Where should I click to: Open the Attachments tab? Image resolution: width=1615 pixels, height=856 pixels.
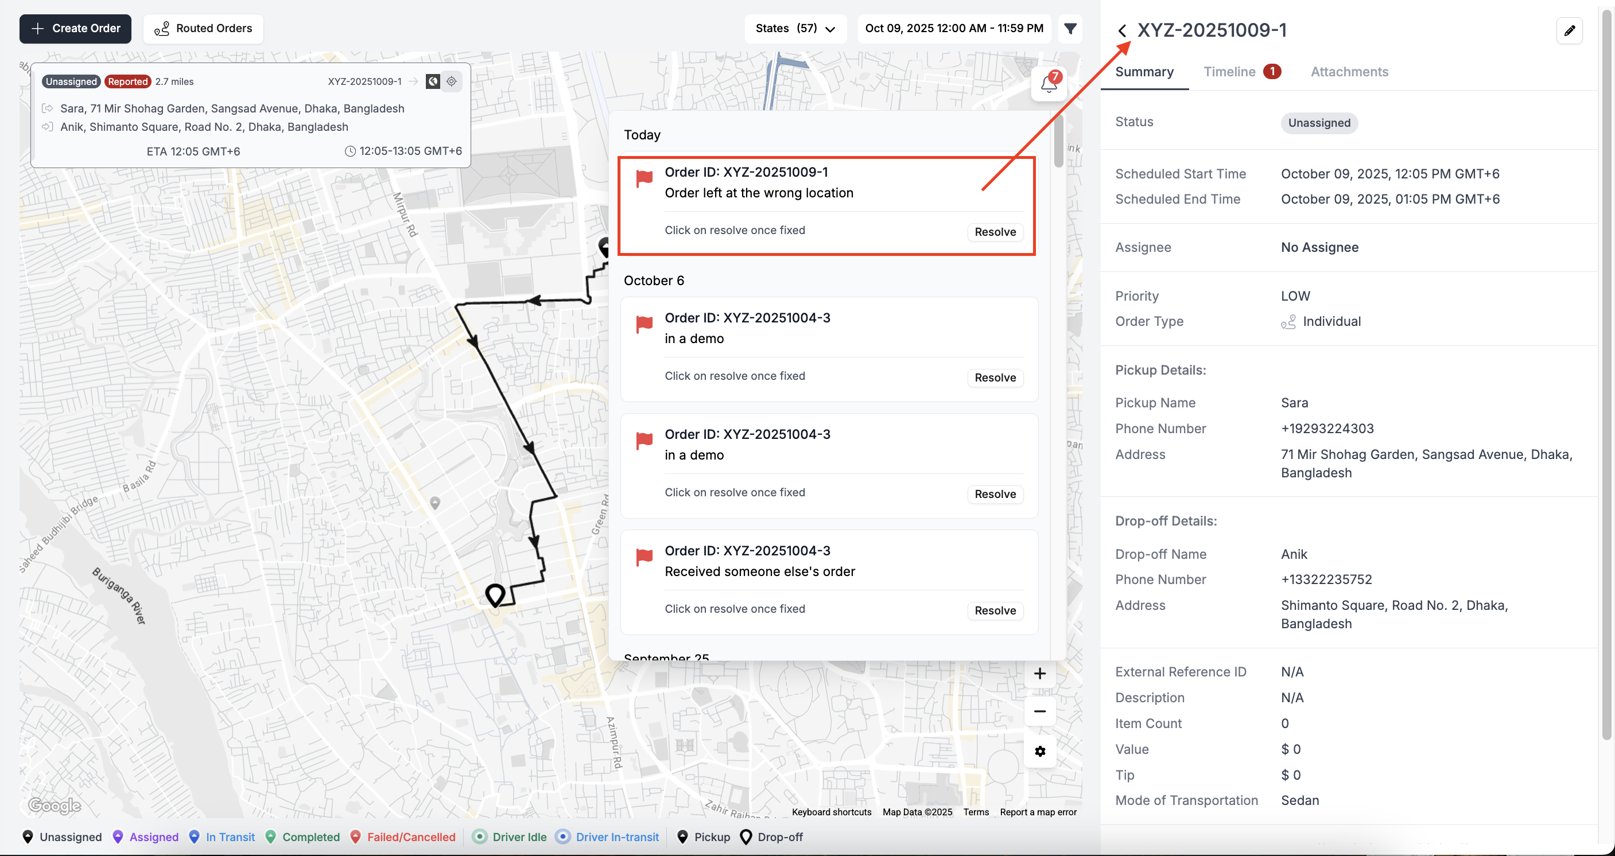pyautogui.click(x=1349, y=72)
